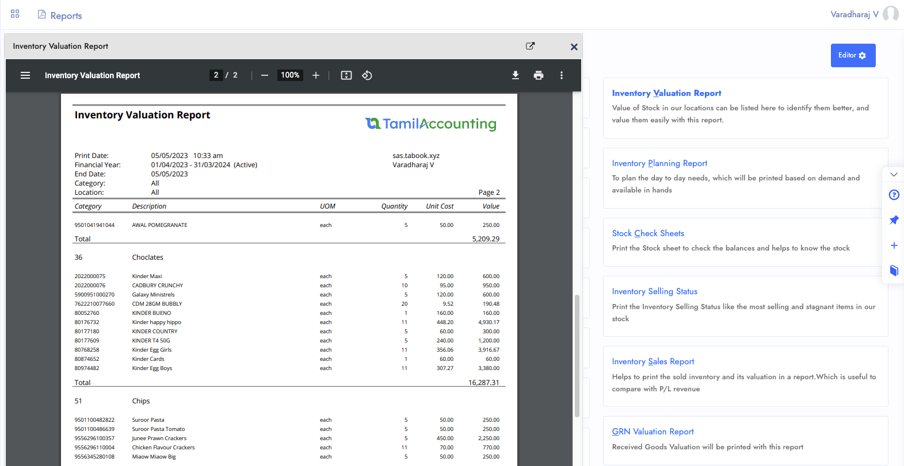Select the CADBURY CRUNCHY item text

pyautogui.click(x=157, y=286)
